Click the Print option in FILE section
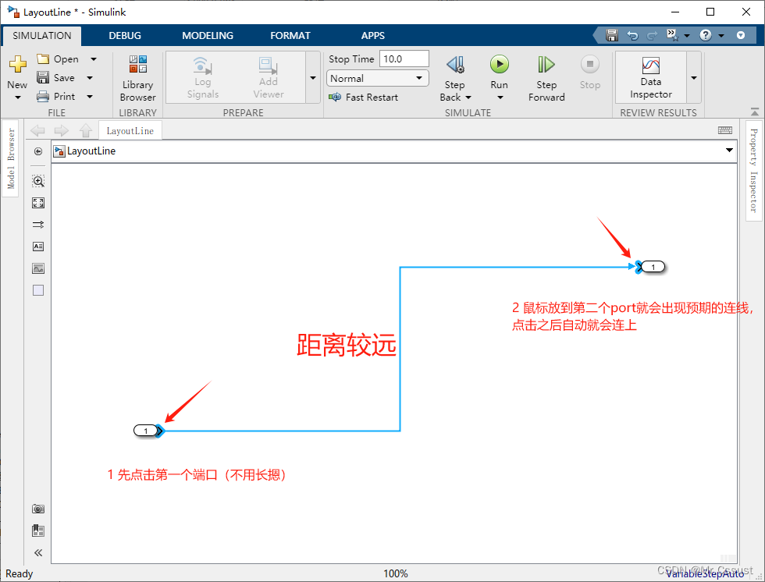Screen dimensions: 765x582 (64, 96)
